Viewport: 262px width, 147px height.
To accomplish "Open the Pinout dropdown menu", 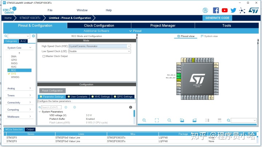I will point(135,31).
